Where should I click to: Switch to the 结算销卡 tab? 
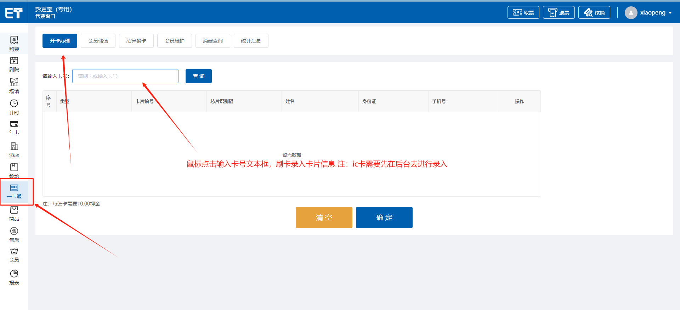[x=136, y=41]
